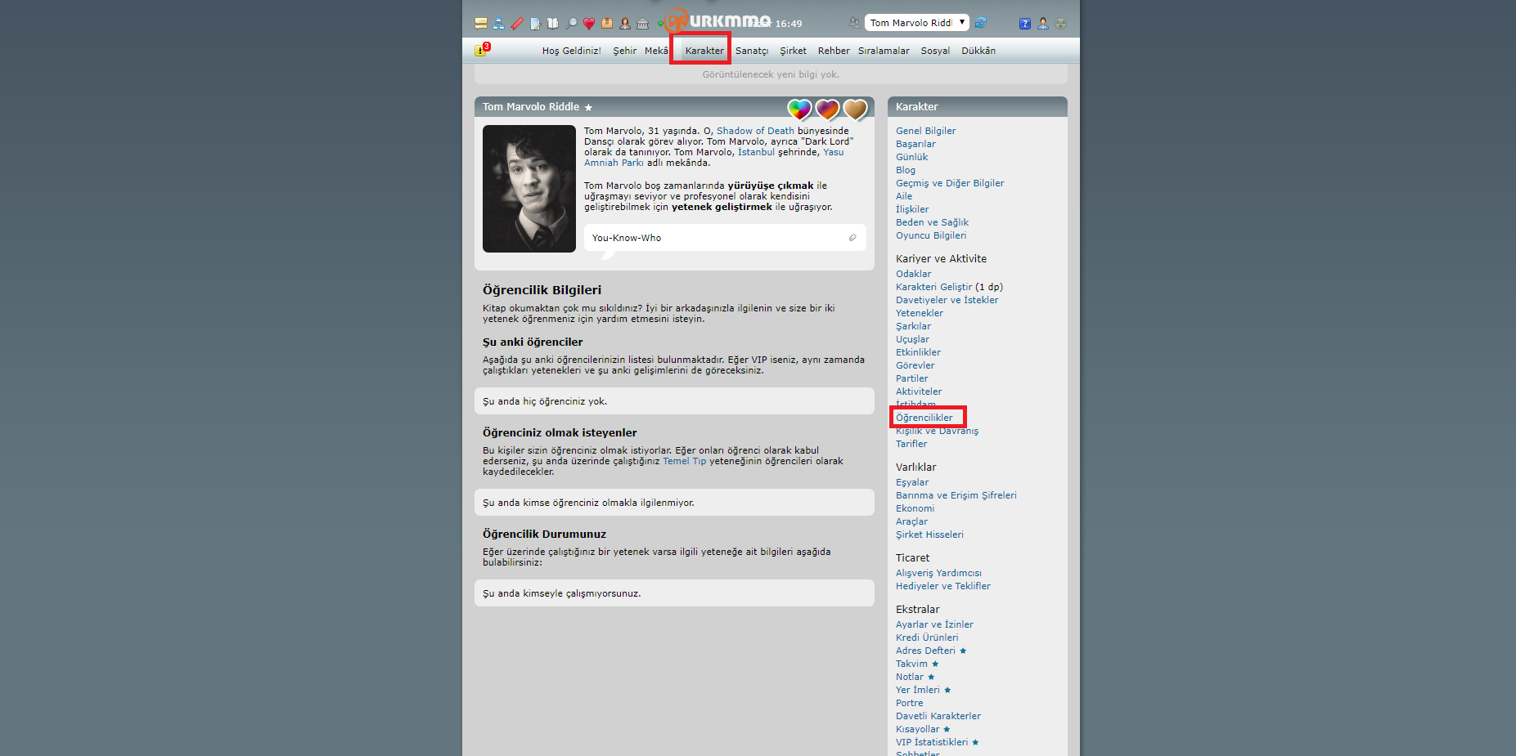Open the Sosyal menu
This screenshot has height=756, width=1516.
tap(935, 51)
